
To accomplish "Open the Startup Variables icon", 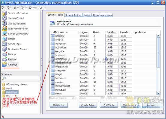I will pyautogui.click(x=4, y=23).
